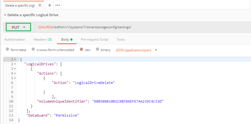Close the Delete a specific Logical Drive tab
251x124 pixels.
pyautogui.click(x=40, y=5)
